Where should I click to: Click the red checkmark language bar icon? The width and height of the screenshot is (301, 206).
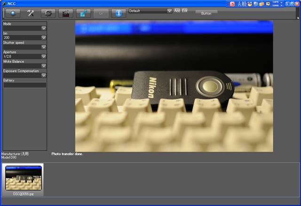(232, 4)
